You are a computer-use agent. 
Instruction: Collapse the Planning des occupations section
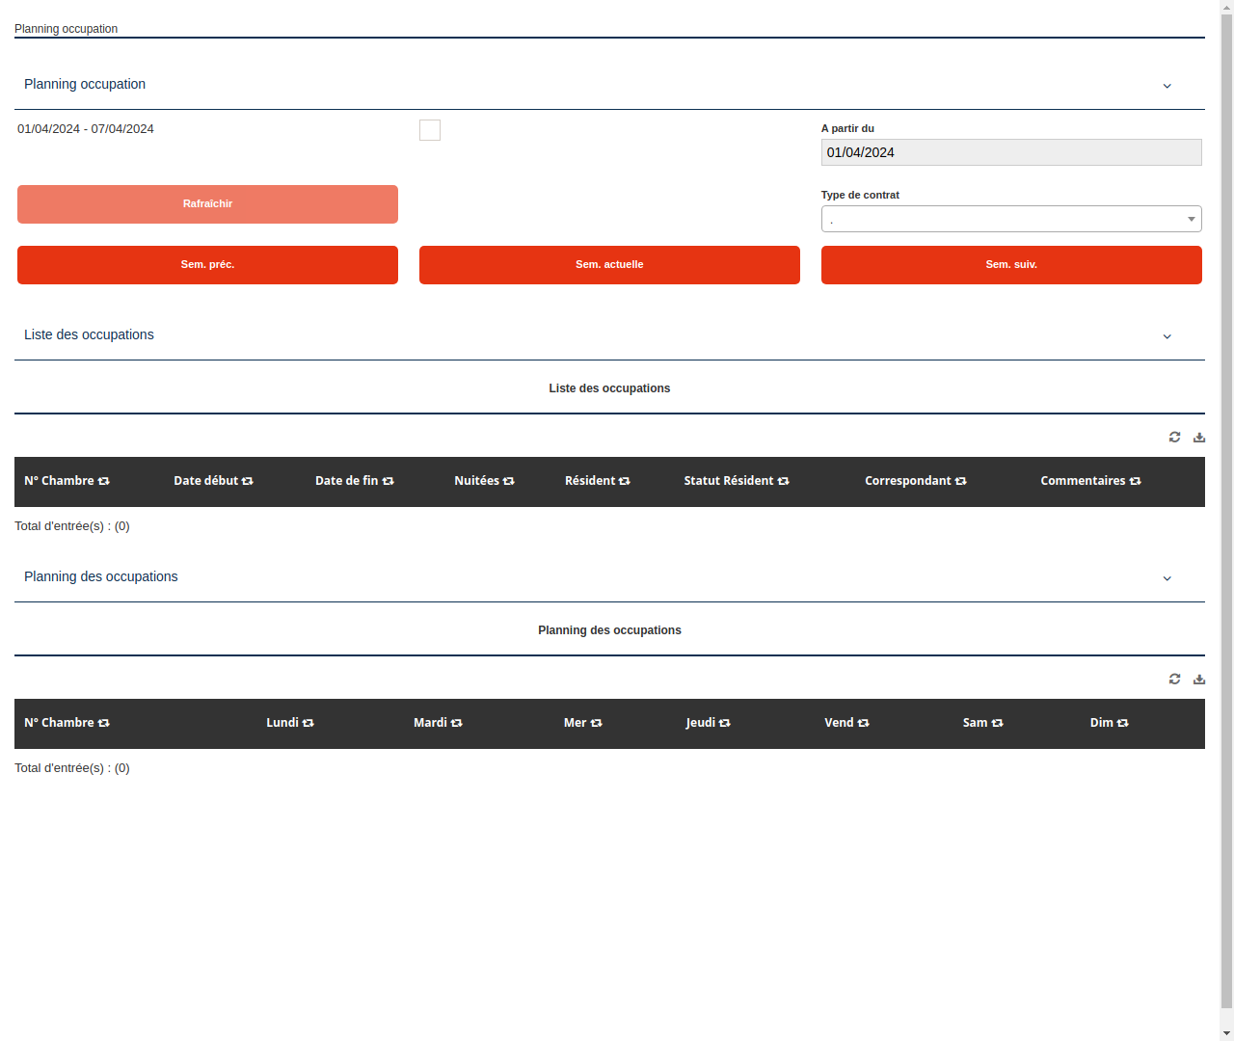(x=1167, y=578)
